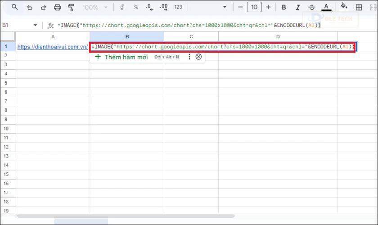Click the Print icon
The width and height of the screenshot is (378, 225).
tap(58, 8)
